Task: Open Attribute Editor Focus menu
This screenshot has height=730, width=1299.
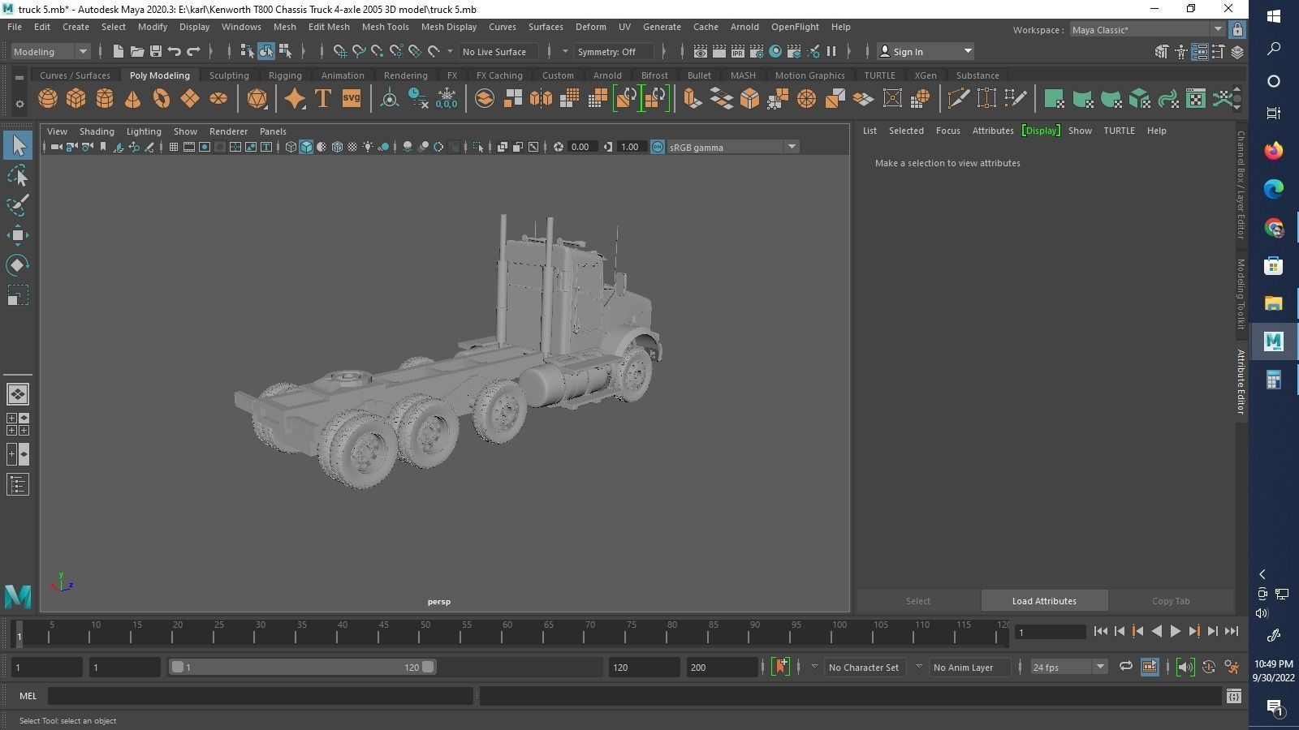Action: 947,131
